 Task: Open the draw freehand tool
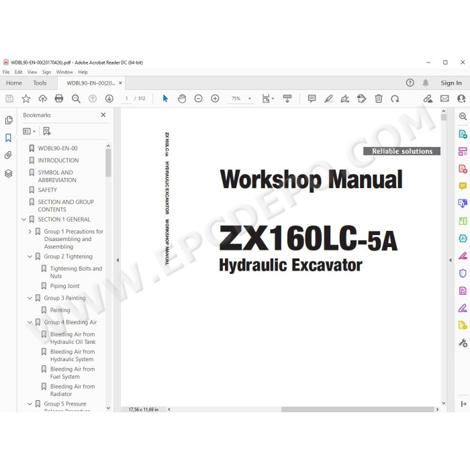345,99
